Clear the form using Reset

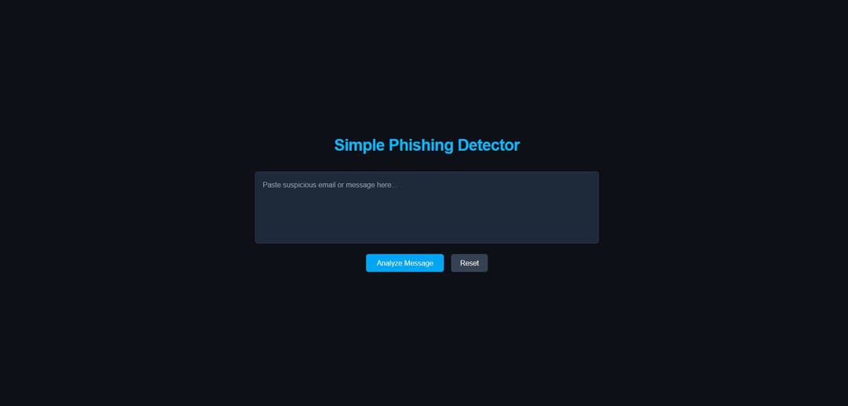pos(469,263)
